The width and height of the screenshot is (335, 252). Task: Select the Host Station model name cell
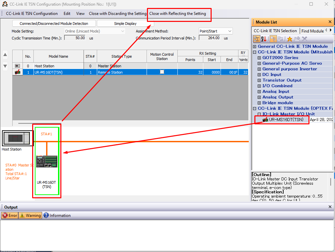tap(58, 66)
